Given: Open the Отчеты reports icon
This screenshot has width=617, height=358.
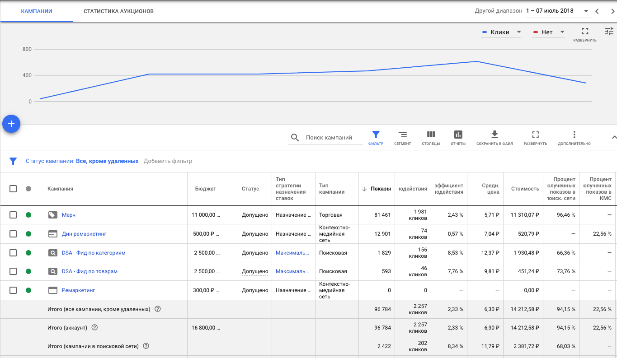Looking at the screenshot, I should pyautogui.click(x=458, y=135).
